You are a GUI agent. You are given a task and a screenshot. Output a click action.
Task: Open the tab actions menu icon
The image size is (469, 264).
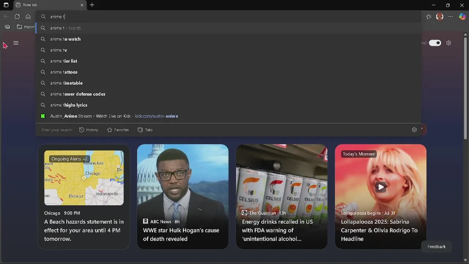click(x=6, y=5)
